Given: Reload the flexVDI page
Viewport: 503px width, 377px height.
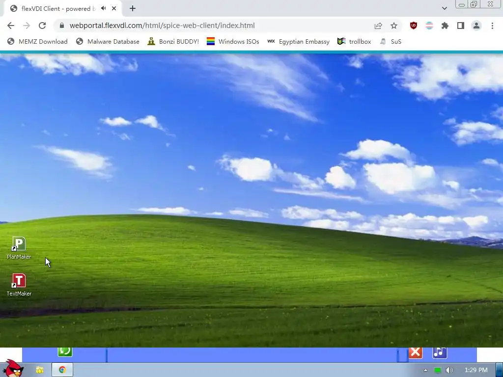Looking at the screenshot, I should [x=42, y=26].
